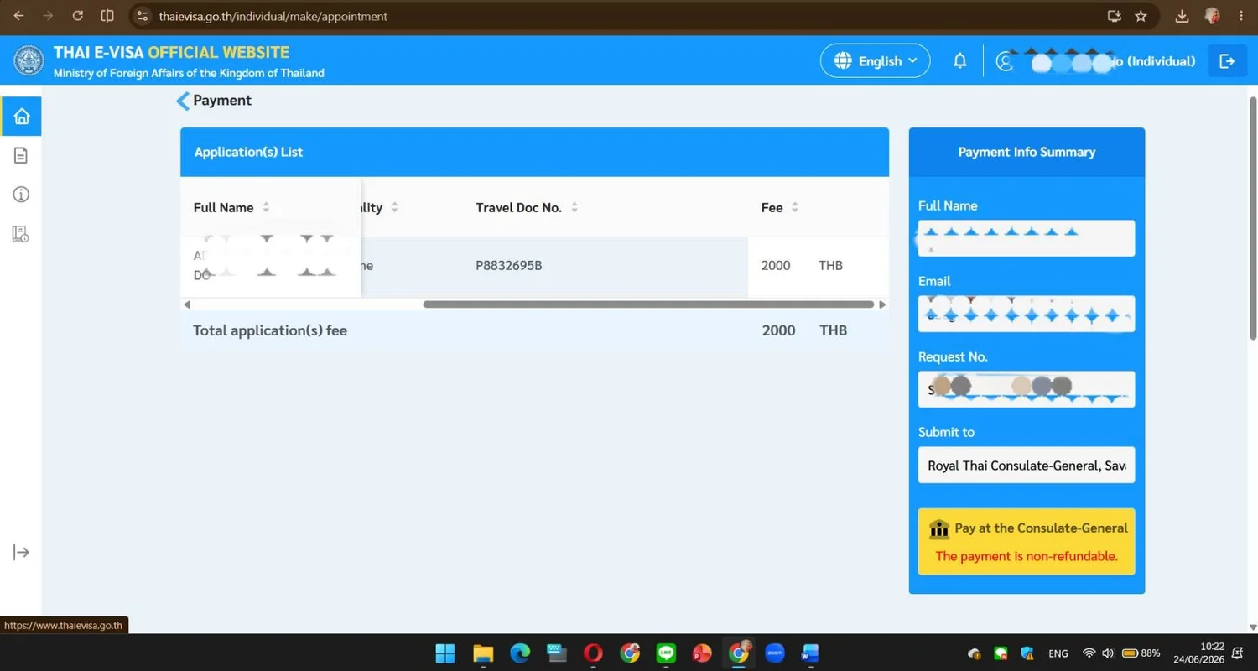Image resolution: width=1258 pixels, height=671 pixels.
Task: Click the Total application(s) fee value 2000
Action: (778, 330)
